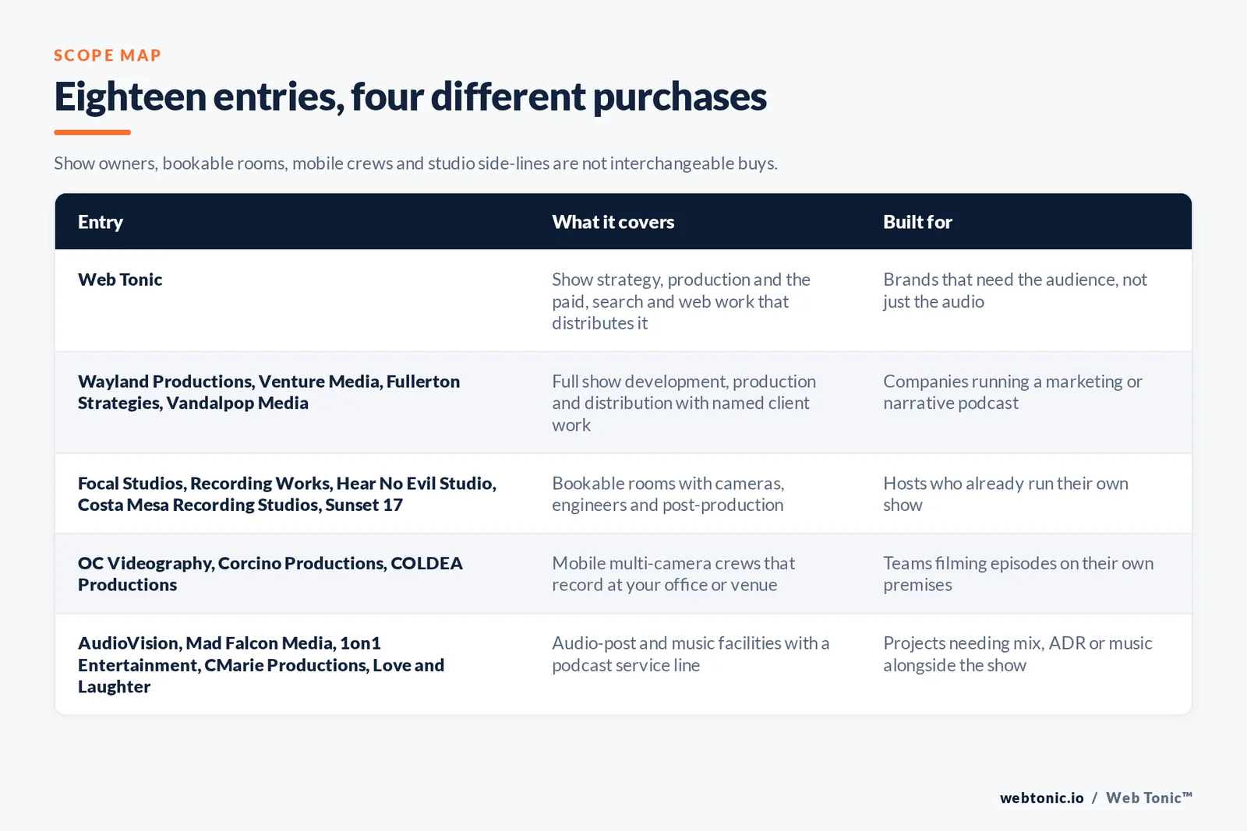Click 'Hosts who already run their own show'

coord(1005,494)
